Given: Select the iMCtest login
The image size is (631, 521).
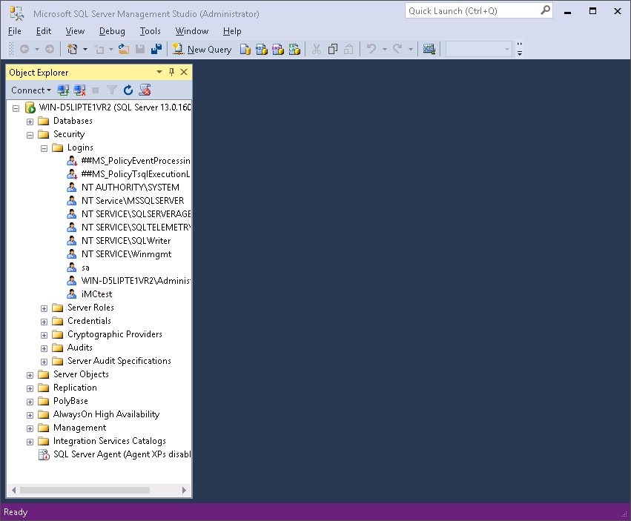Looking at the screenshot, I should (96, 294).
